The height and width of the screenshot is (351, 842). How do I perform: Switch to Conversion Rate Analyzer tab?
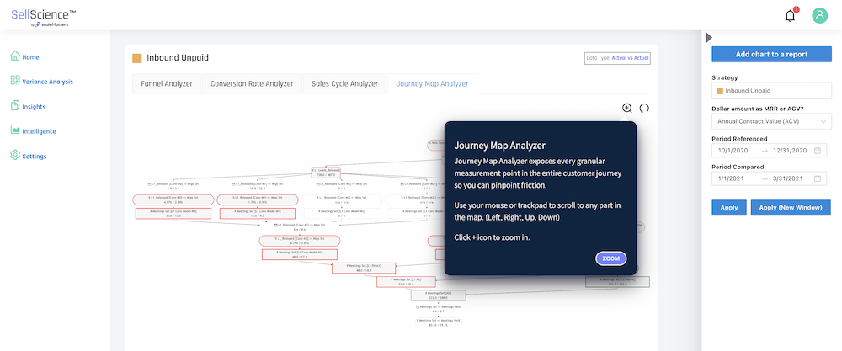(252, 83)
